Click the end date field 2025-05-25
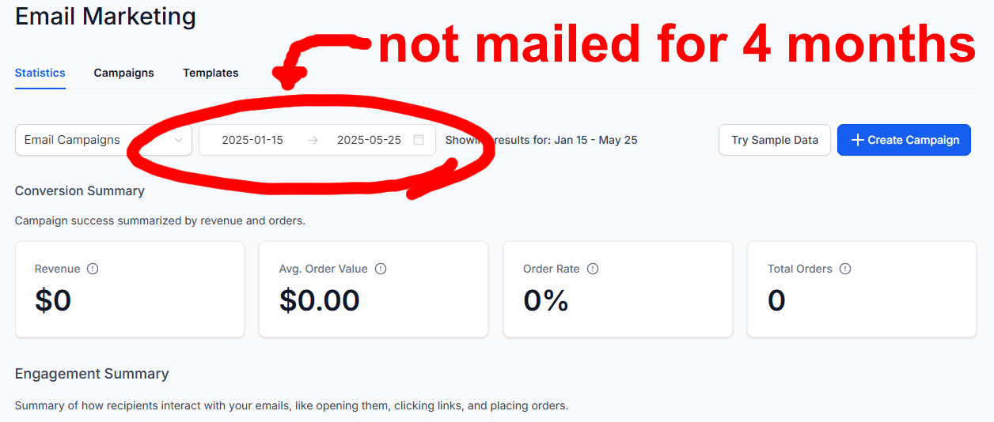994x422 pixels. (369, 140)
